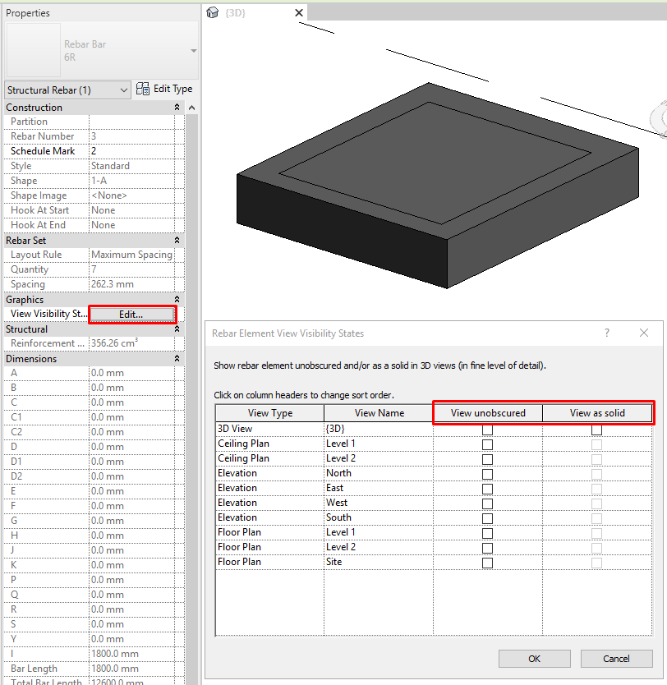Close the Rebar Element View Visibility States dialog

[644, 333]
